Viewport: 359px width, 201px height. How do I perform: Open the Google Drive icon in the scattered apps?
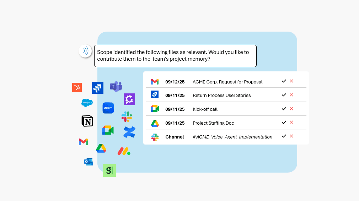click(101, 148)
